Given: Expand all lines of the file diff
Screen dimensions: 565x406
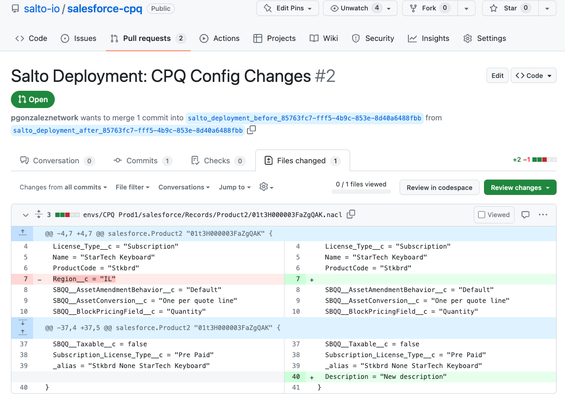Looking at the screenshot, I should tap(39, 215).
